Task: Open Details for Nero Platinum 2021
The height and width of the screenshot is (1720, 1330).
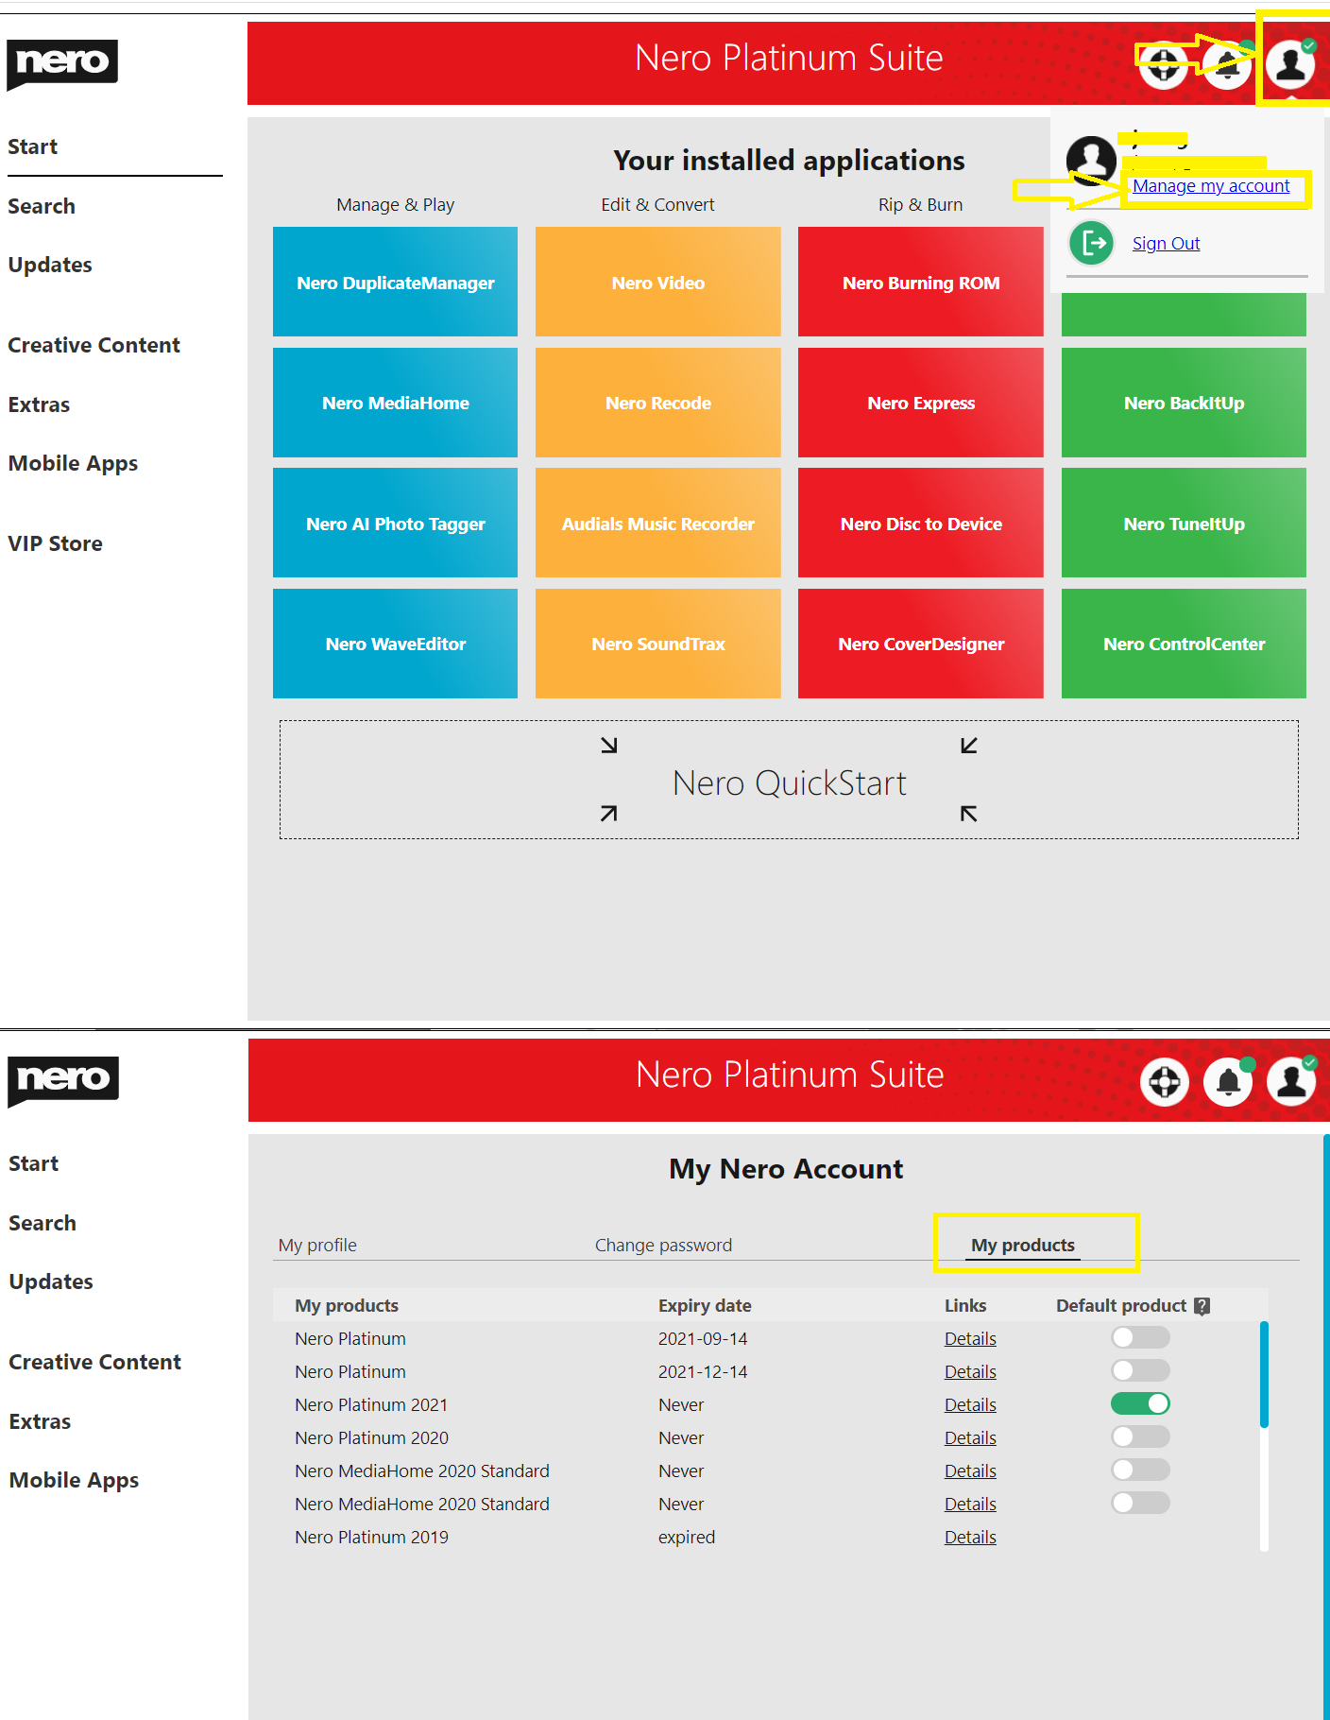Action: coord(970,1405)
